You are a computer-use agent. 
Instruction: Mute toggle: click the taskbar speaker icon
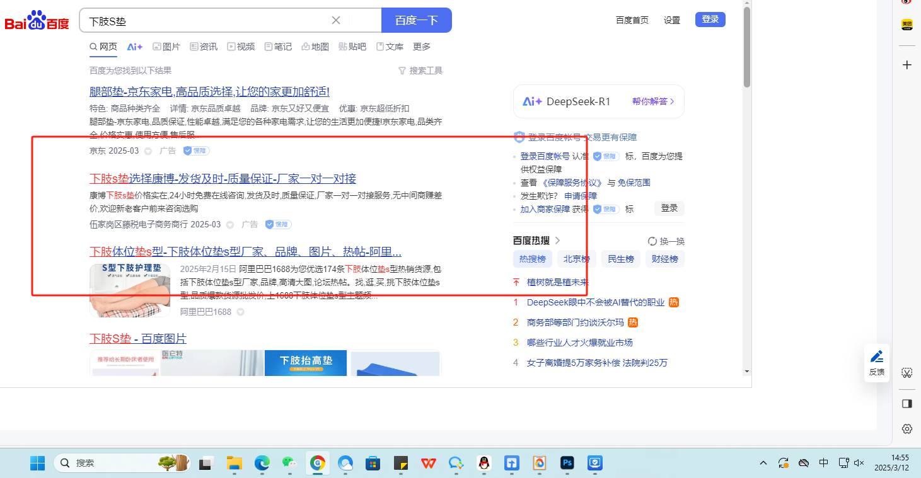click(859, 463)
